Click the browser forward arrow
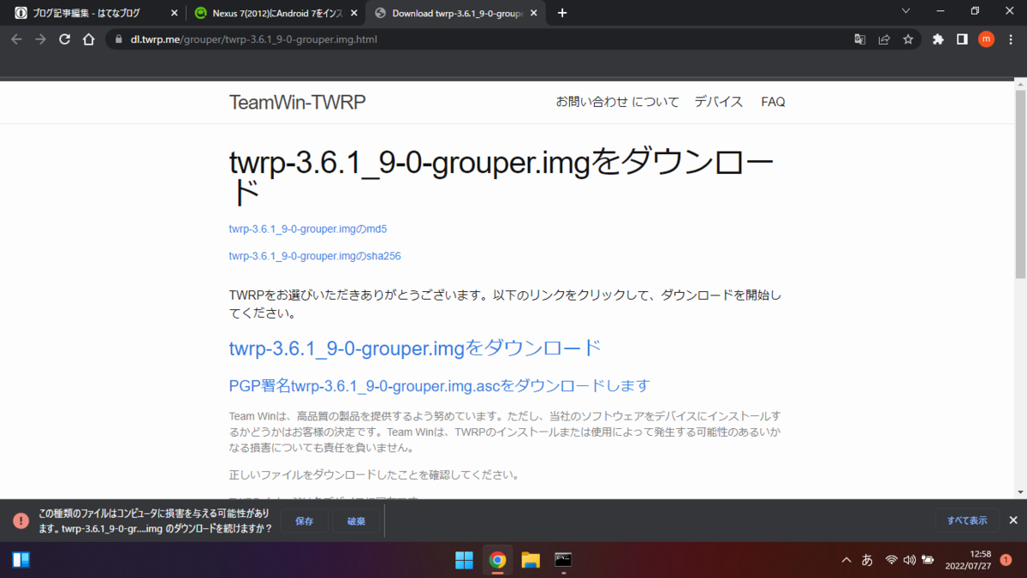The image size is (1027, 578). (x=40, y=39)
